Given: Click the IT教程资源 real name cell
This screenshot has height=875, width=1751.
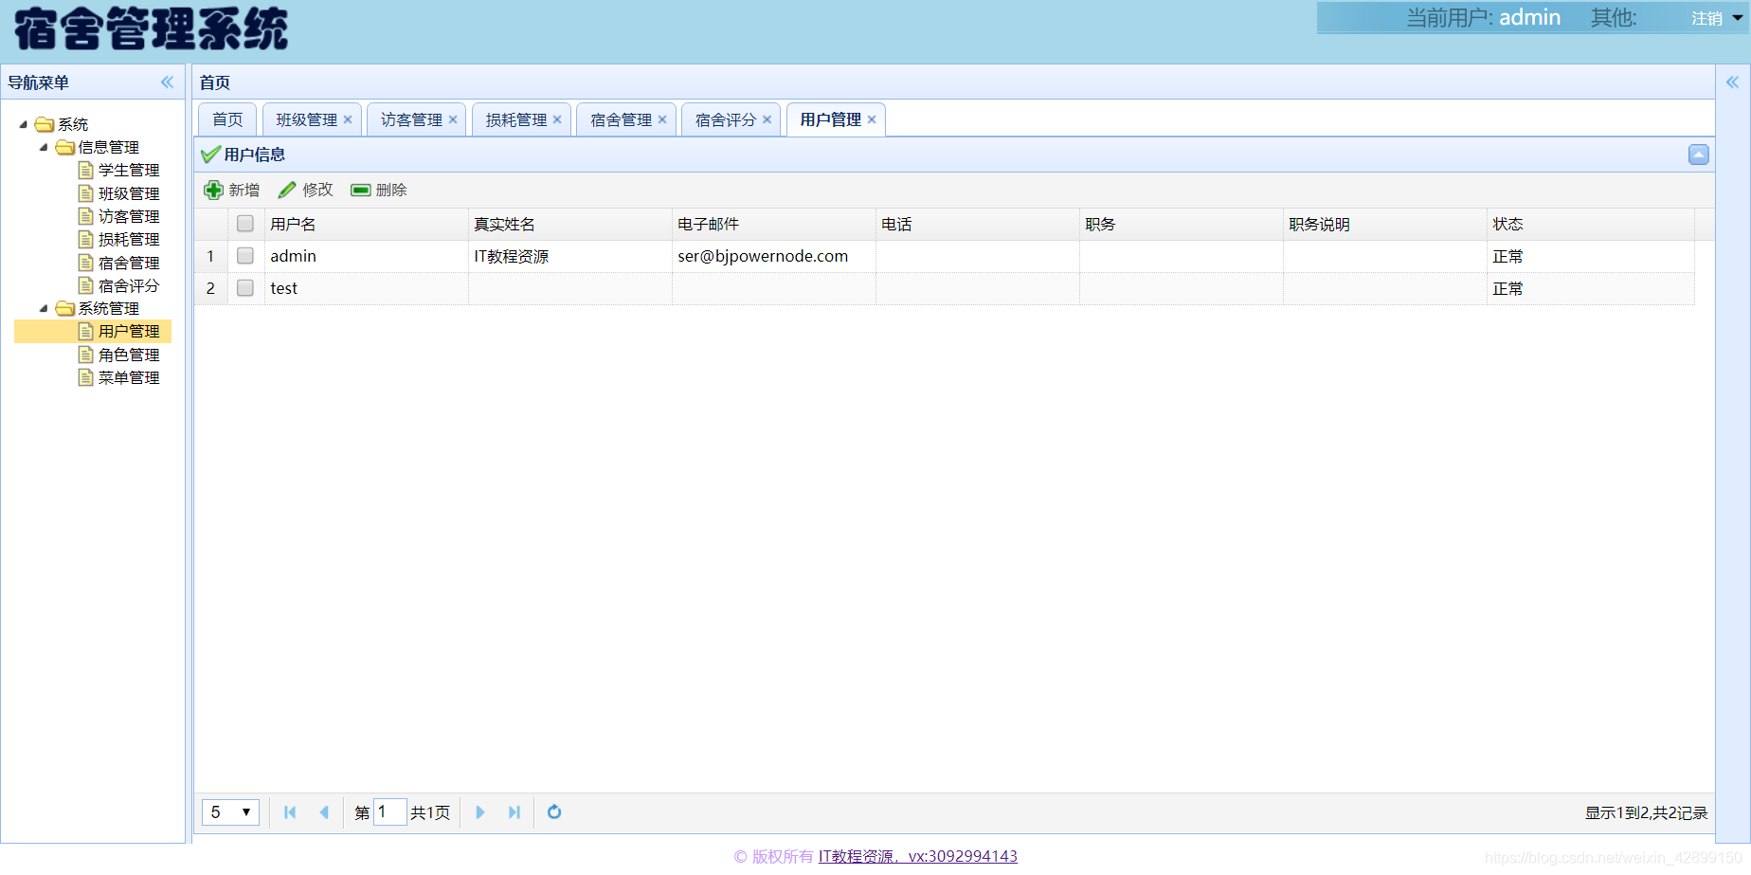Looking at the screenshot, I should click(x=570, y=256).
